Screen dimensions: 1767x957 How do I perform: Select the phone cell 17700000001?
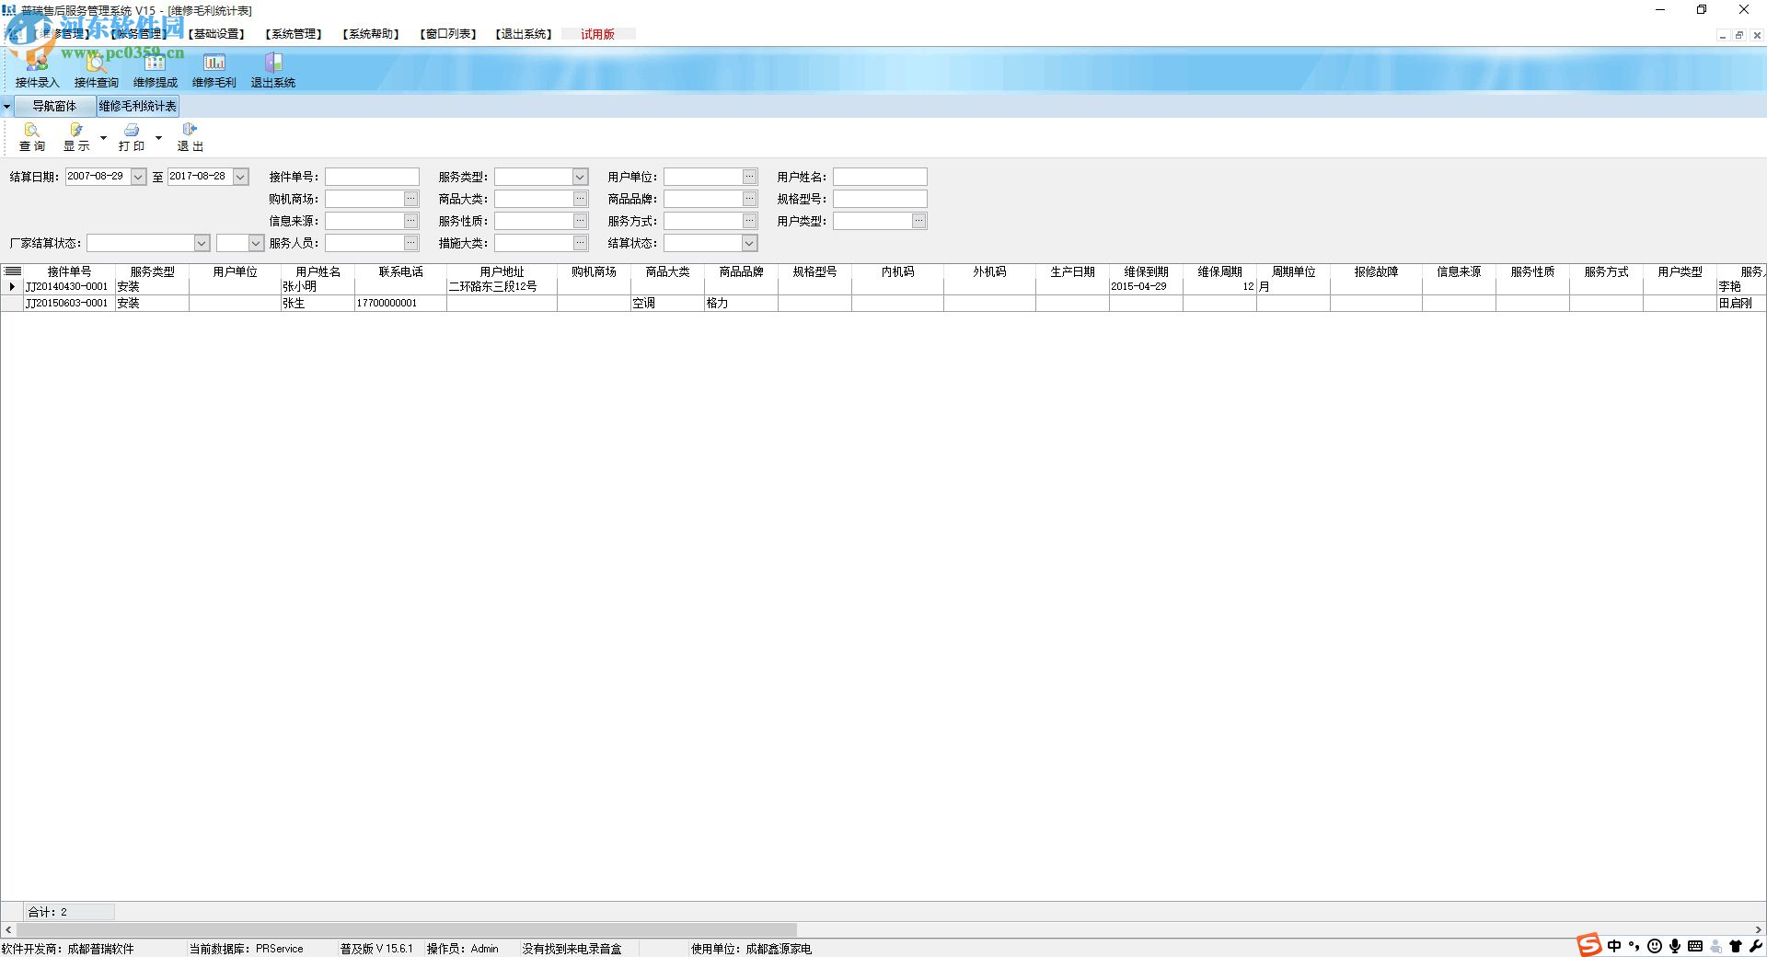pyautogui.click(x=401, y=303)
